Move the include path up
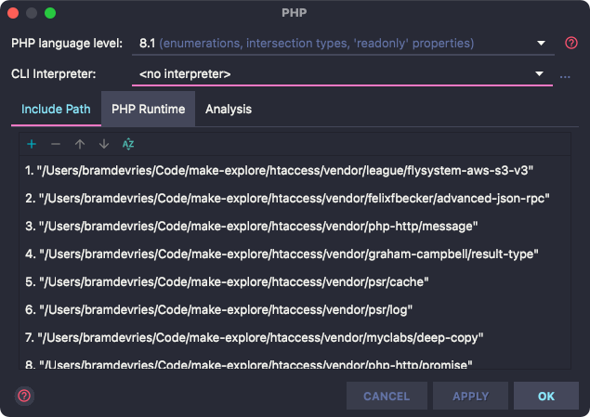This screenshot has height=417, width=590. (x=80, y=144)
